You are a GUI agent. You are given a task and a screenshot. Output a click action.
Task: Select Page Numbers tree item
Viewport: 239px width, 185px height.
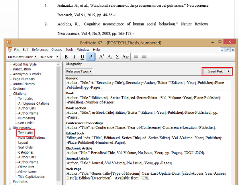point(24,79)
